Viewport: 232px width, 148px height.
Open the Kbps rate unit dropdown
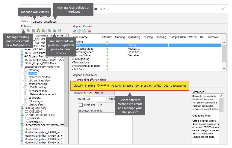tap(112, 99)
